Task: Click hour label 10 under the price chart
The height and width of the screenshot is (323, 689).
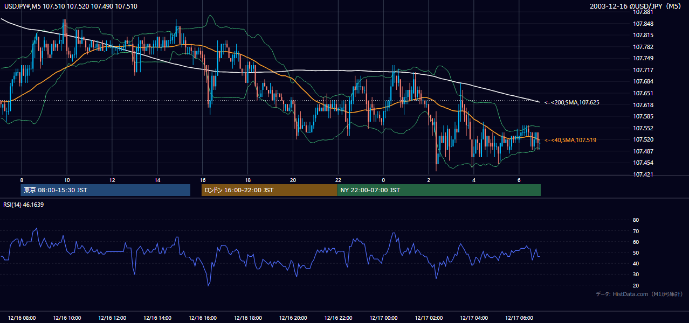Action: (66, 180)
